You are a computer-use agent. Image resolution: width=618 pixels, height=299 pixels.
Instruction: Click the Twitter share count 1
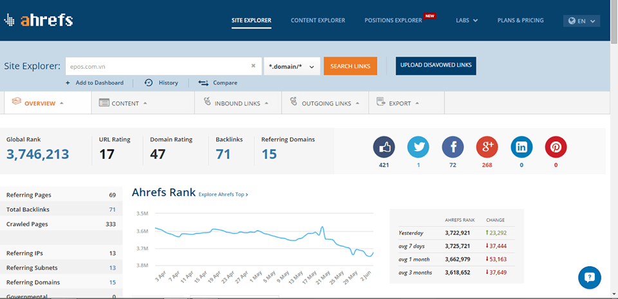pyautogui.click(x=418, y=165)
